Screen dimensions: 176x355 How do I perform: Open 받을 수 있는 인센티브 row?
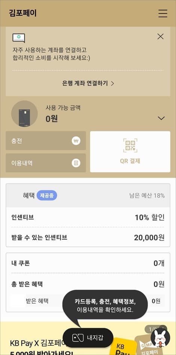(x=88, y=238)
